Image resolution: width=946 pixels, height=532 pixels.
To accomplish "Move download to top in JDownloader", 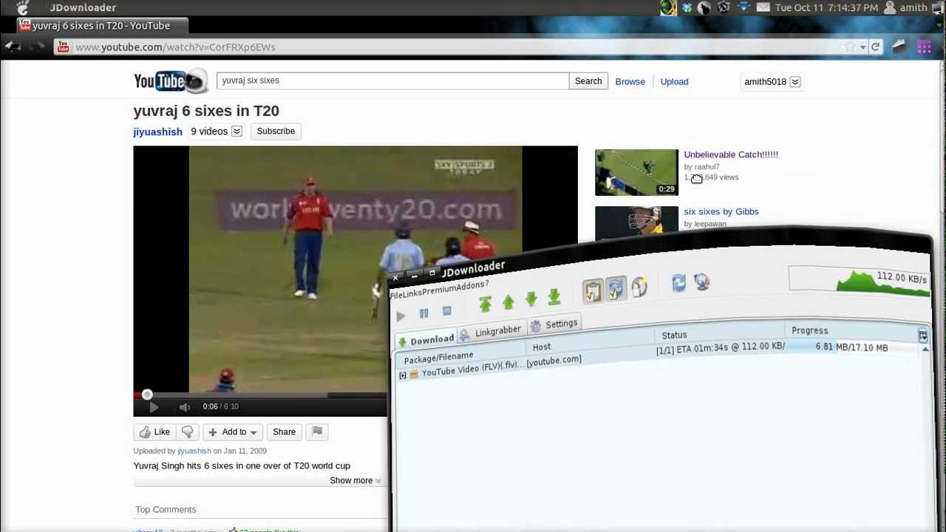I will point(485,303).
